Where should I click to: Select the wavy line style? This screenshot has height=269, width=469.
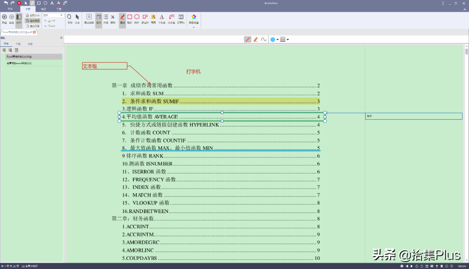[264, 39]
